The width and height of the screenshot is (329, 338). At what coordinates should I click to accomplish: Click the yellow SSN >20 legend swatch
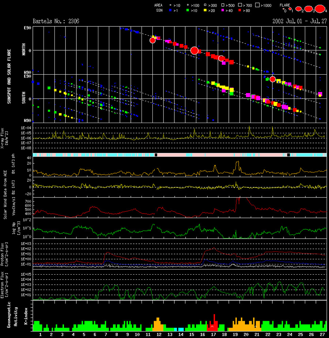click(205, 10)
